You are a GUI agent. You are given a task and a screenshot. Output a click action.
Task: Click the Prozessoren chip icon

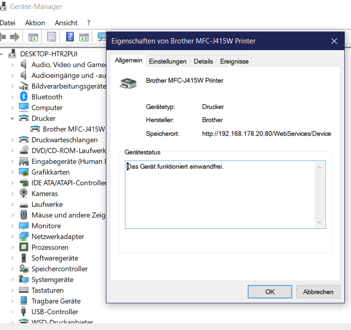24,247
